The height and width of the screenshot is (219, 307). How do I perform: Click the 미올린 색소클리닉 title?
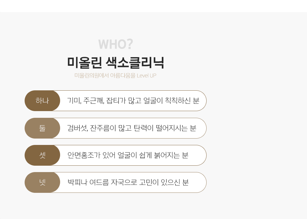point(115,62)
